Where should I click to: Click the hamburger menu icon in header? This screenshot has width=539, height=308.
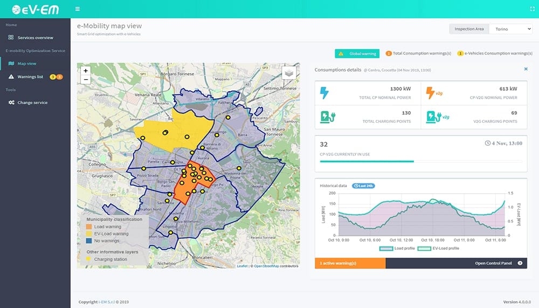coord(78,9)
